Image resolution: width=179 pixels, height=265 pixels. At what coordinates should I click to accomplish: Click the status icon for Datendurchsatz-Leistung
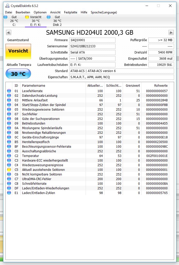[x=9, y=96]
